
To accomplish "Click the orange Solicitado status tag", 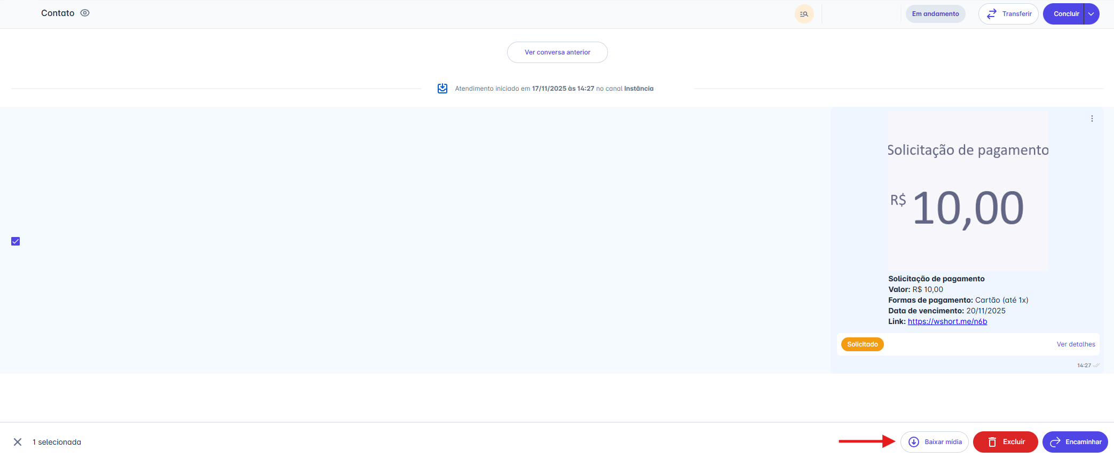I will point(862,344).
